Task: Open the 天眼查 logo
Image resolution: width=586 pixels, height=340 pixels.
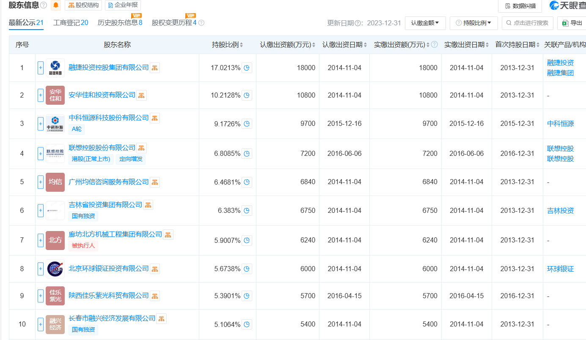Action: [x=567, y=5]
